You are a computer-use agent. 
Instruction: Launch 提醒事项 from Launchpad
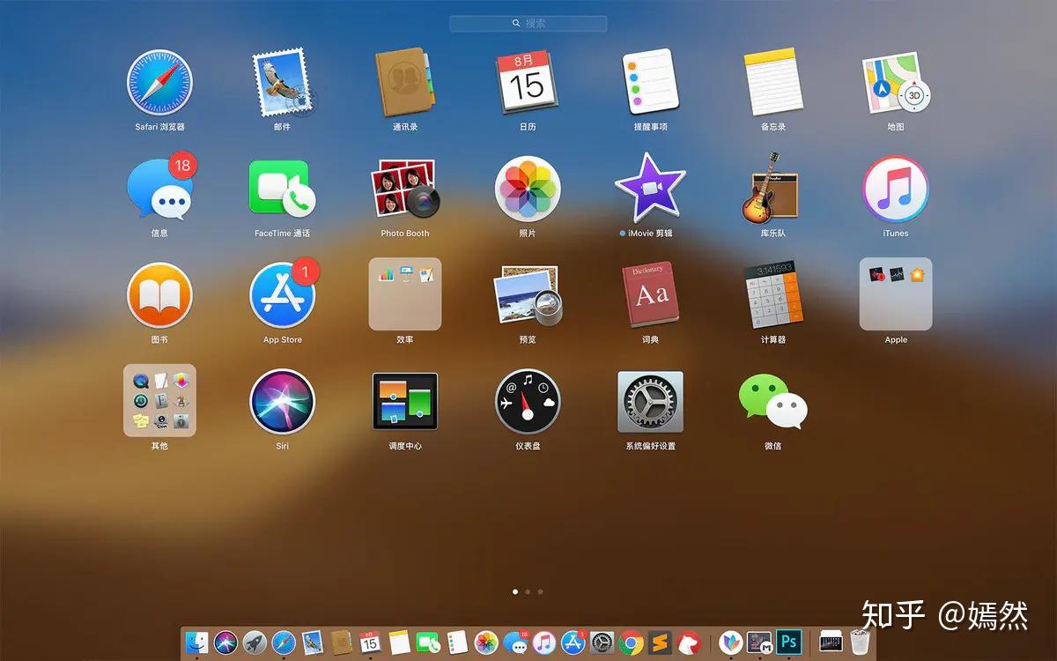click(650, 82)
